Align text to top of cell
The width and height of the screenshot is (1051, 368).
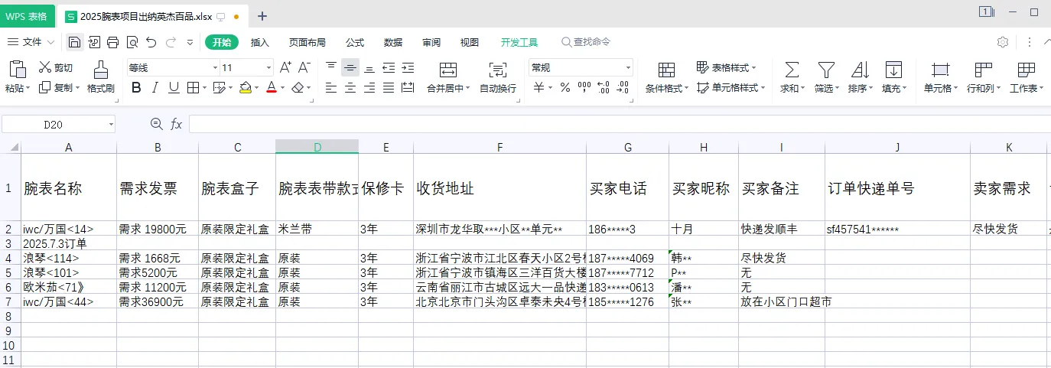coord(331,67)
